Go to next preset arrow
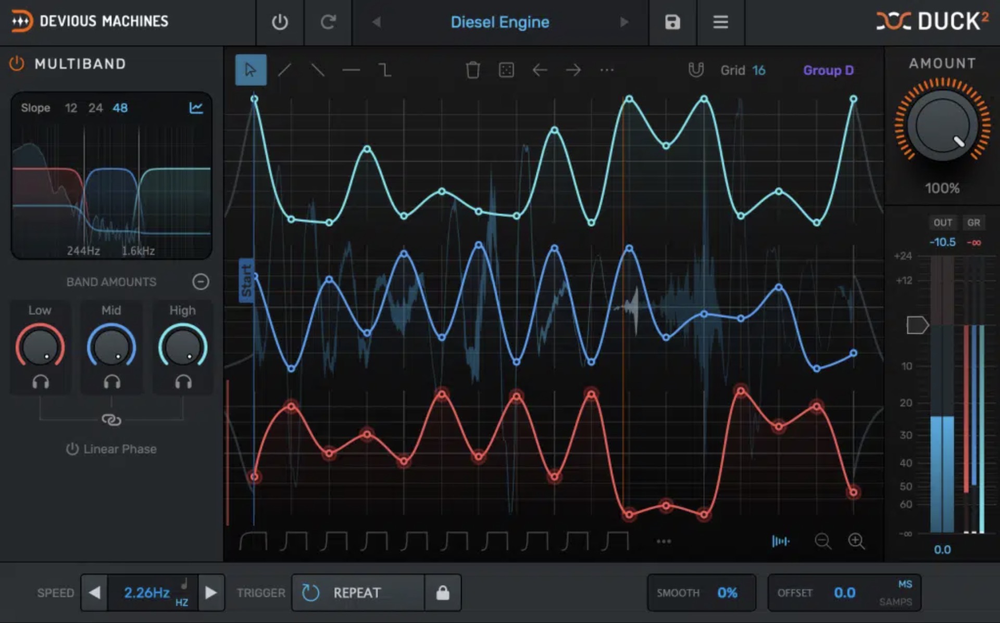 pyautogui.click(x=624, y=22)
